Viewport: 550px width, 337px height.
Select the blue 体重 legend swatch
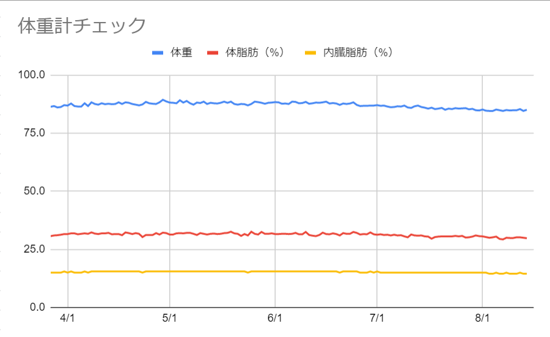[x=158, y=53]
